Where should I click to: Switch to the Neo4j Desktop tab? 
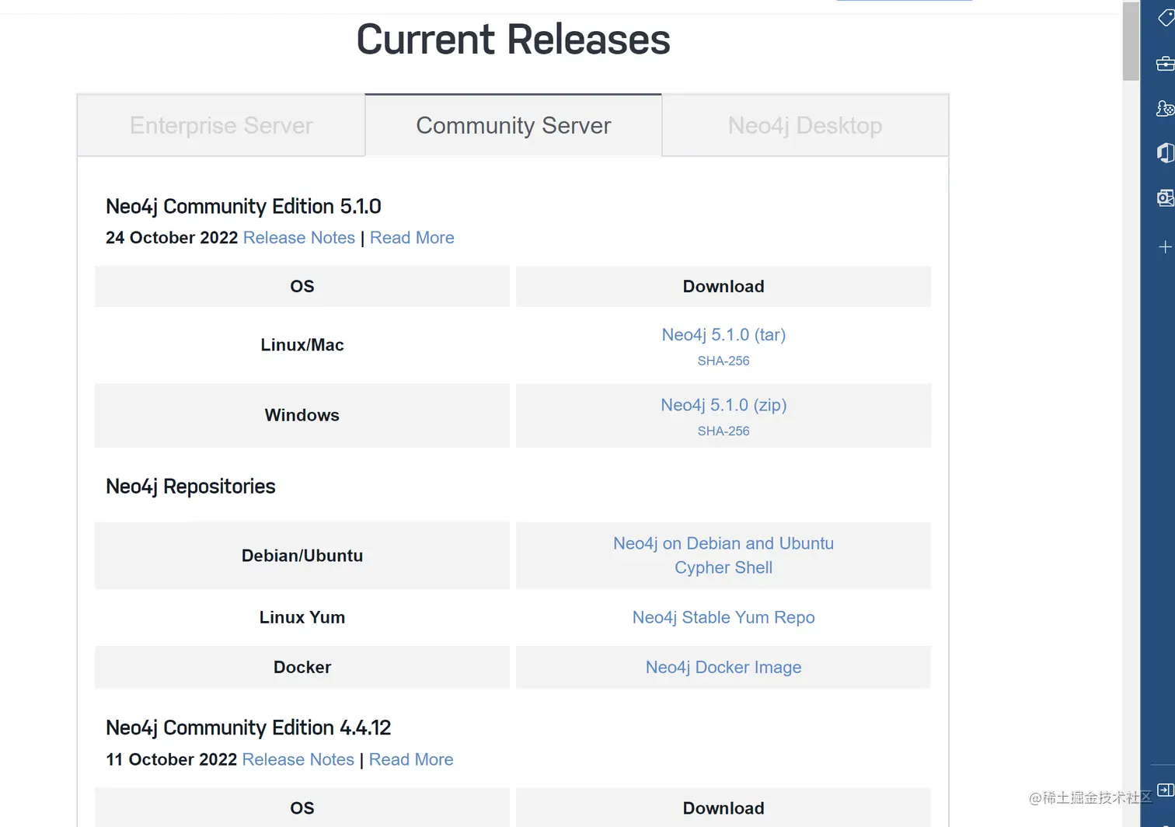point(805,125)
